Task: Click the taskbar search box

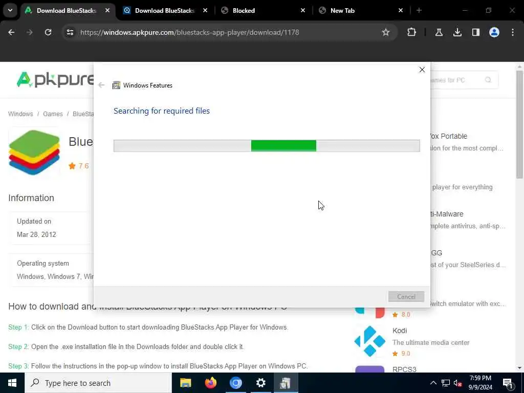Action: pos(98,383)
